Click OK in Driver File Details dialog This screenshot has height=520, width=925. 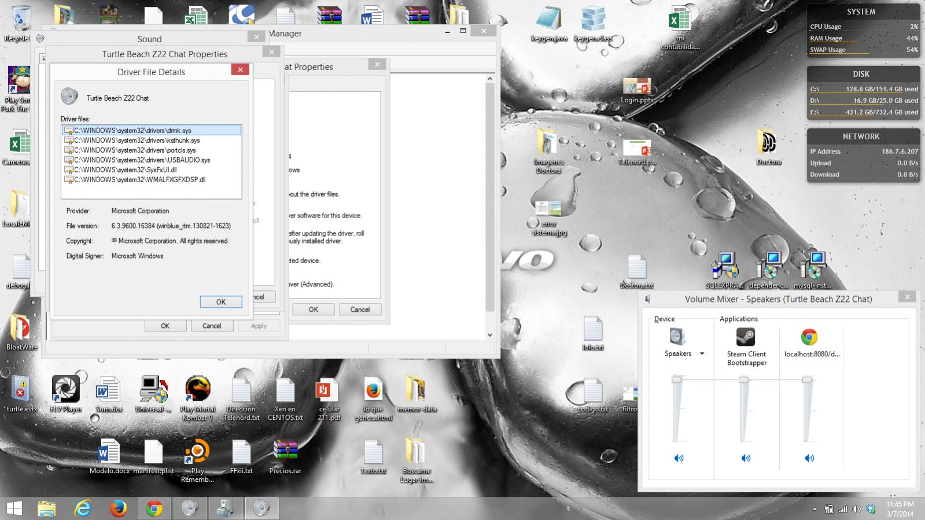221,302
